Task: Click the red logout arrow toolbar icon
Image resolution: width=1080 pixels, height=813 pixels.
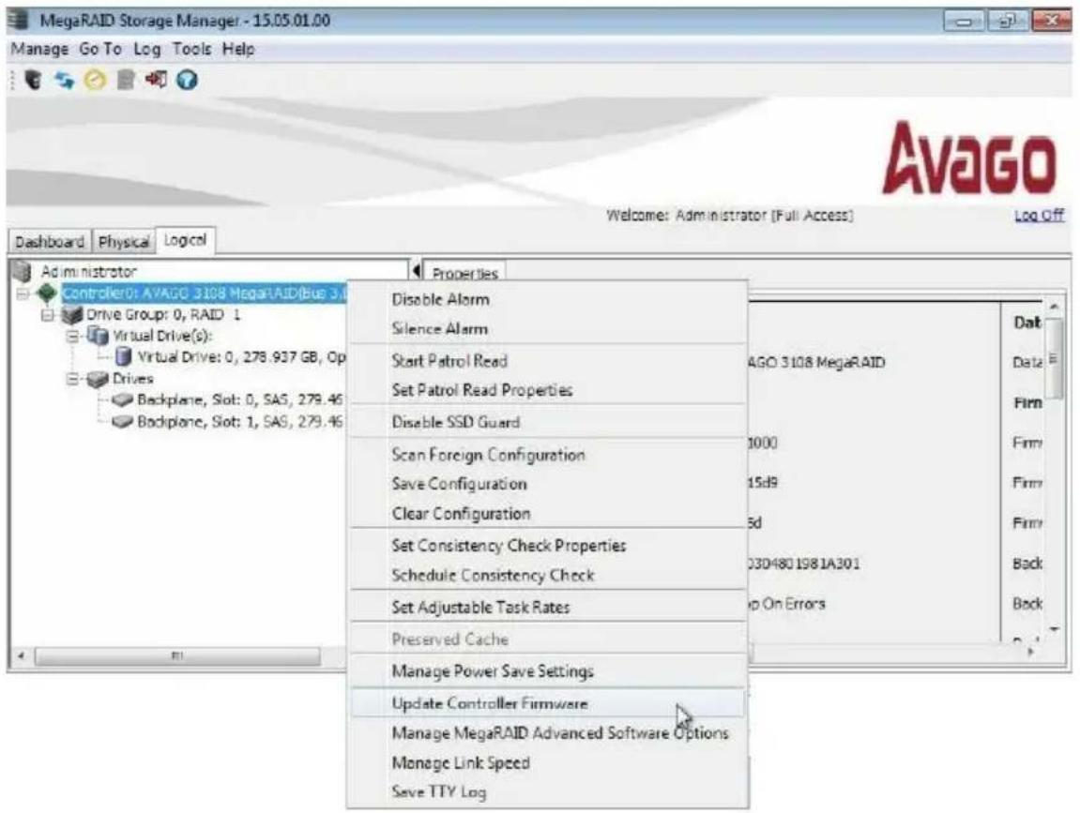Action: pos(156,80)
